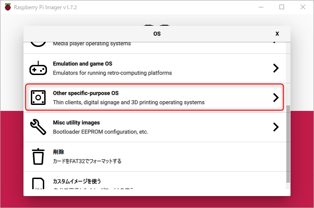Screen dimensions: 314x208
Task: Click 'カードをFAT32でフォーマットする' description
Action: tap(87, 161)
